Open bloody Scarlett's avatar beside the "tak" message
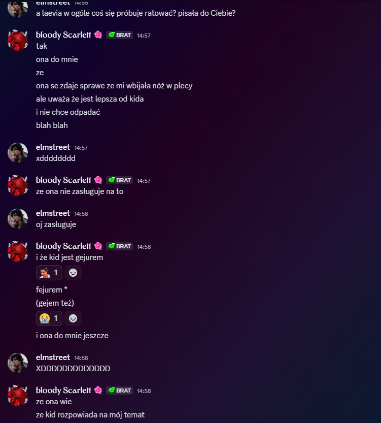 pyautogui.click(x=18, y=40)
